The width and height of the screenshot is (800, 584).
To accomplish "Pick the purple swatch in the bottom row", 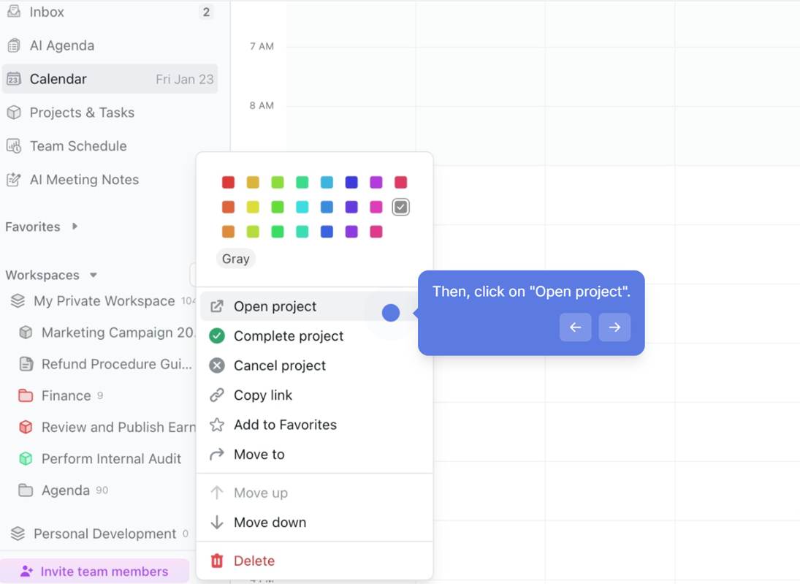I will pyautogui.click(x=351, y=231).
